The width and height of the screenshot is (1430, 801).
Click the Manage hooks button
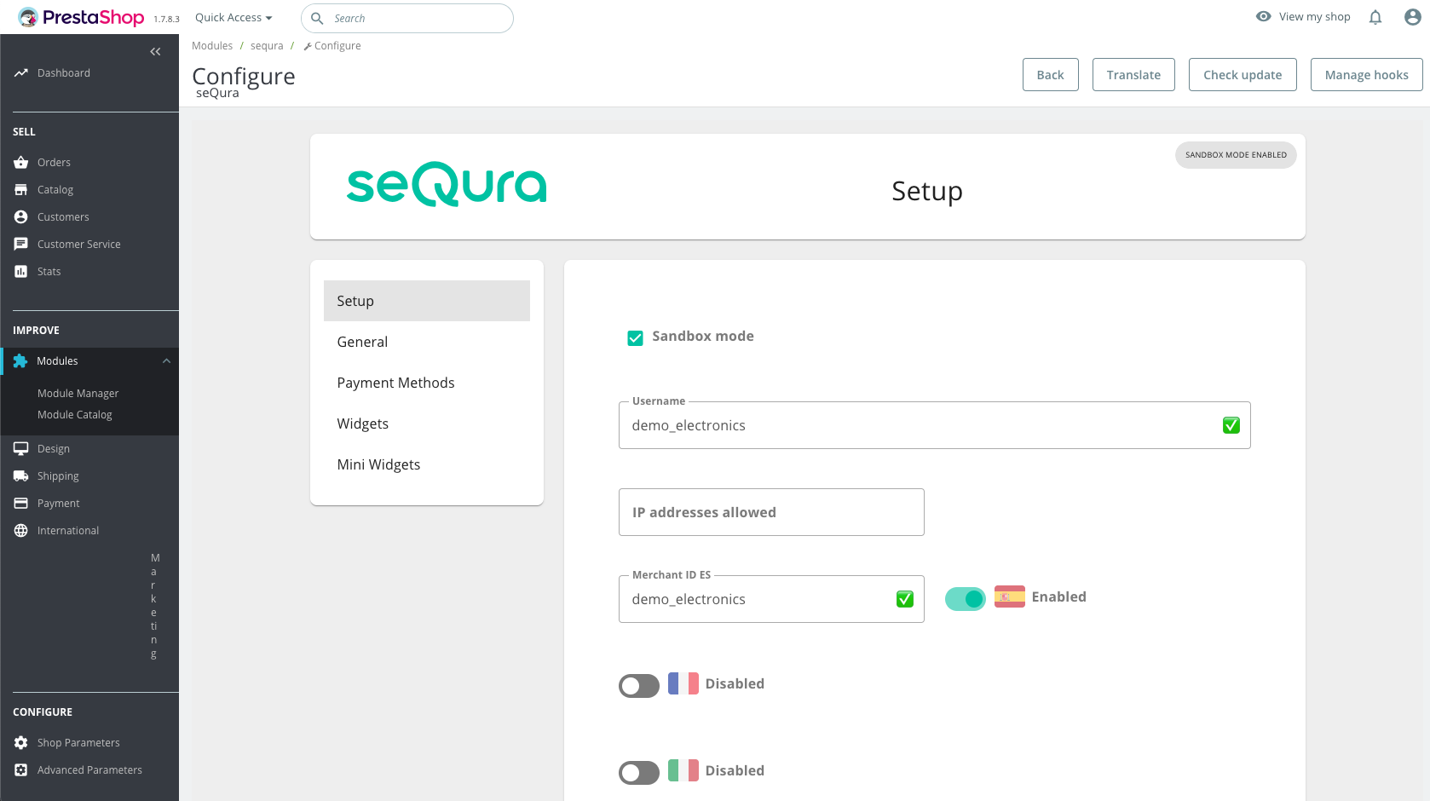1367,74
